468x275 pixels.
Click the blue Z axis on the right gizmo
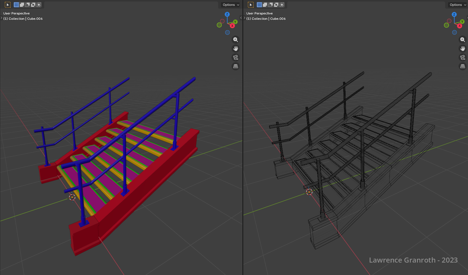click(454, 14)
